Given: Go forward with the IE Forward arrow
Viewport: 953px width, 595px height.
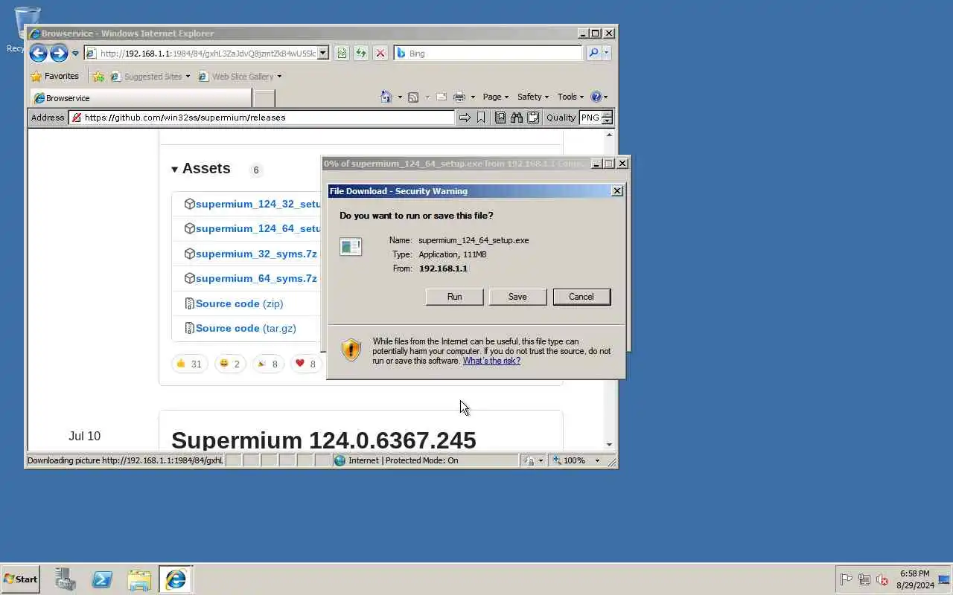Looking at the screenshot, I should pos(59,53).
